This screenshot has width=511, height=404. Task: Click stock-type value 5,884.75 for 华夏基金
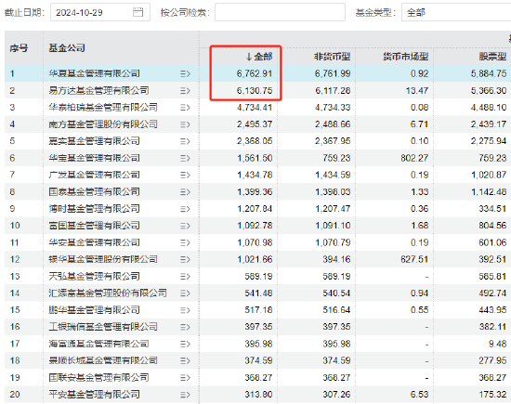pos(489,73)
